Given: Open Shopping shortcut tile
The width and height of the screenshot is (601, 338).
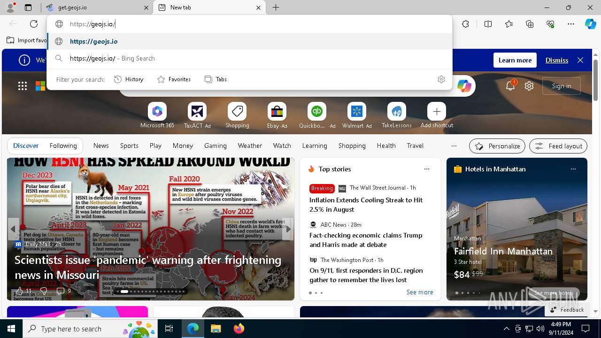Looking at the screenshot, I should click(237, 115).
